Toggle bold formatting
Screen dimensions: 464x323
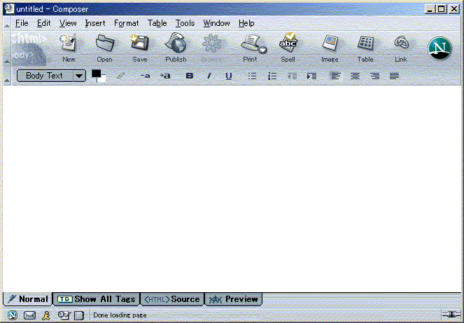coord(190,76)
